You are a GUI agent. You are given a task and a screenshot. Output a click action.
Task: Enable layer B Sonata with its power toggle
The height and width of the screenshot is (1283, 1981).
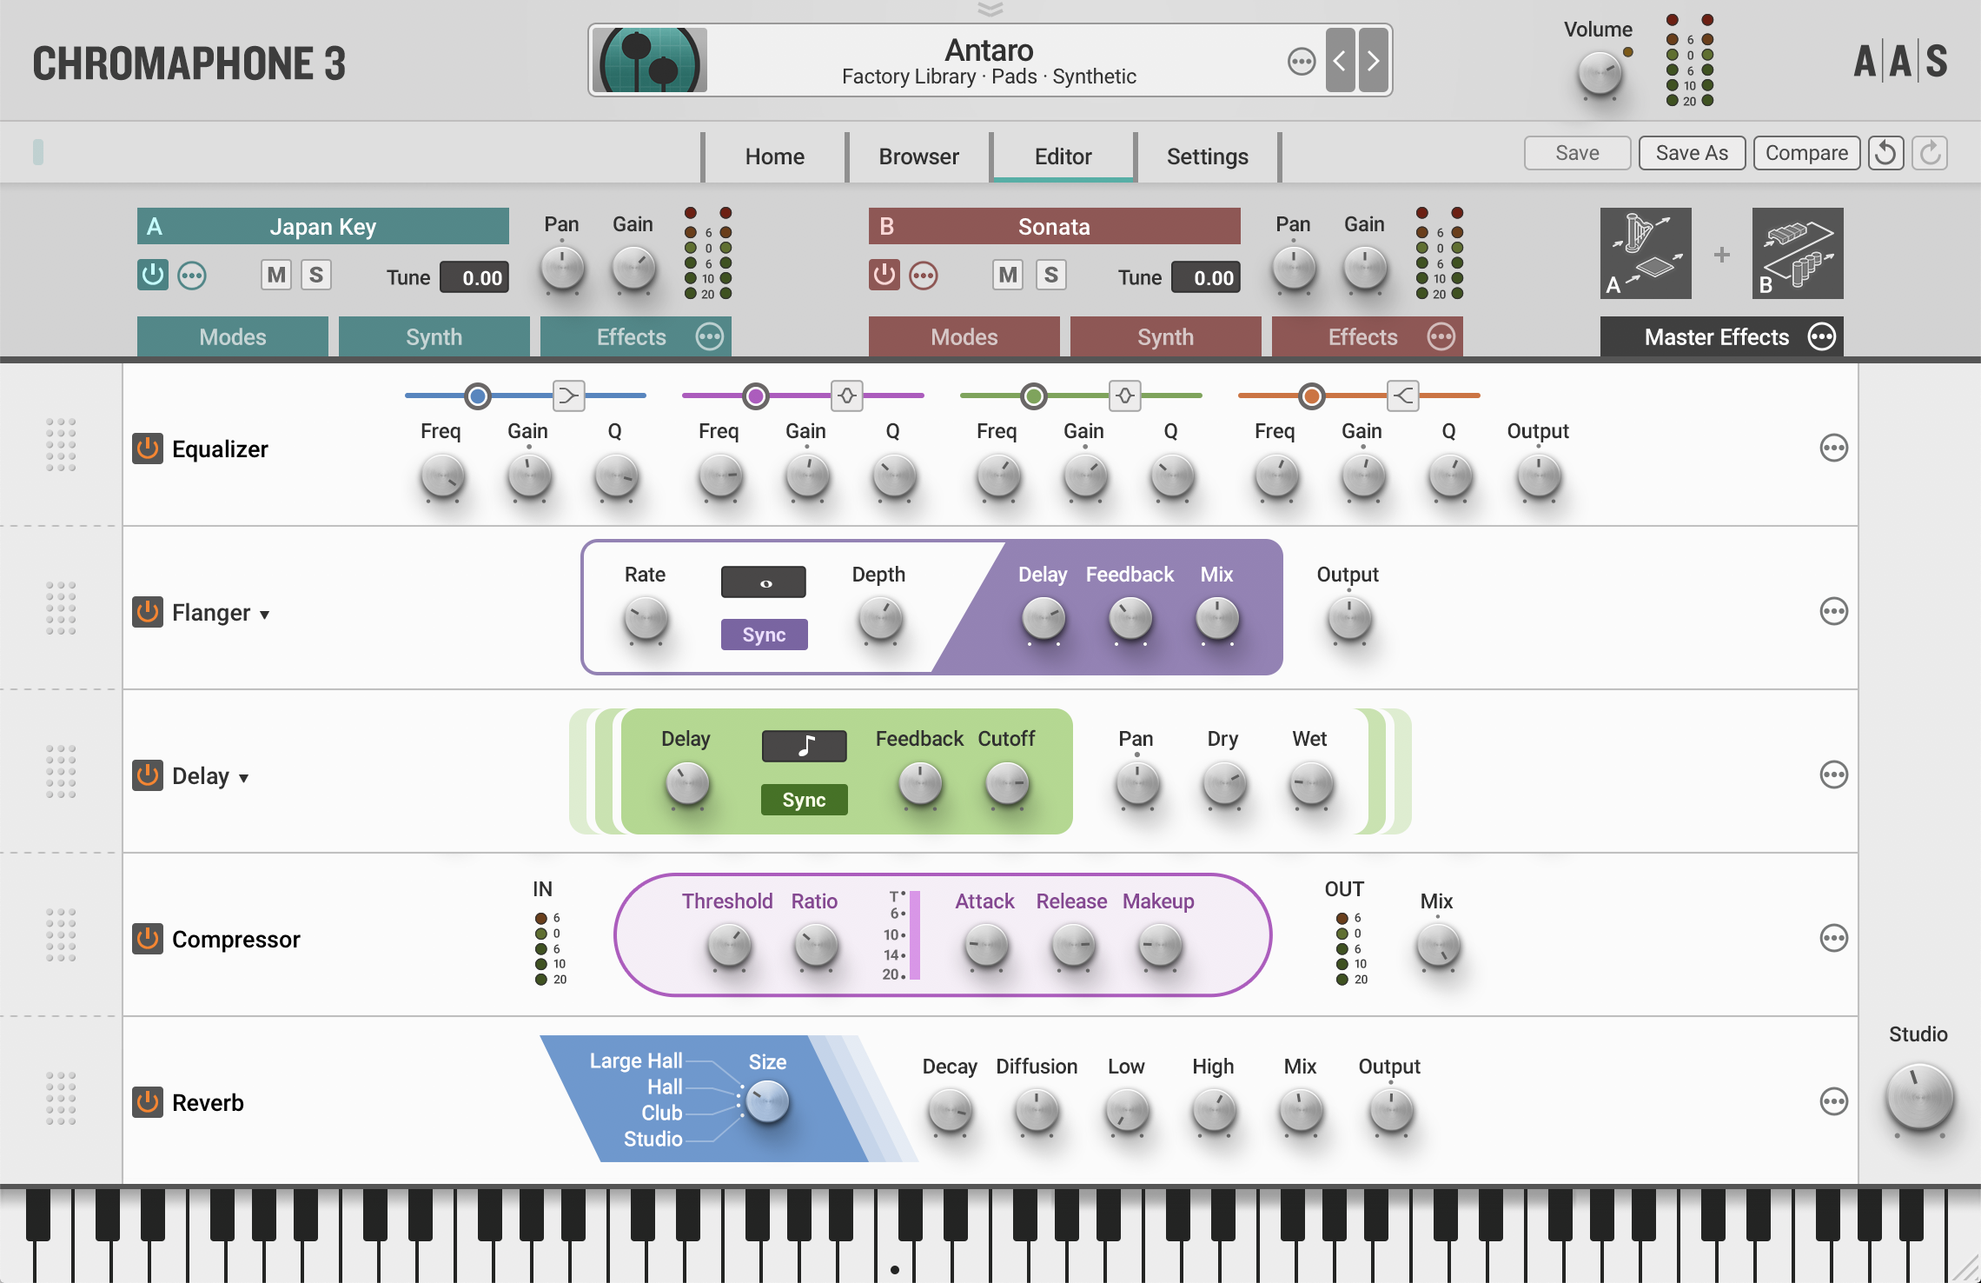click(x=884, y=275)
